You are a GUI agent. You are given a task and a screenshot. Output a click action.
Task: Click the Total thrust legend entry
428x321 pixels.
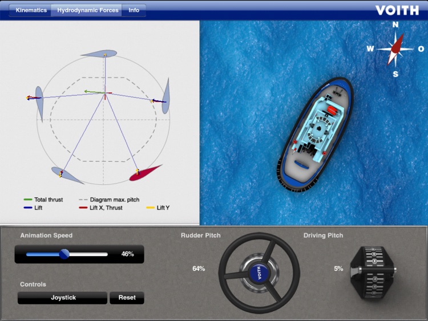43,200
